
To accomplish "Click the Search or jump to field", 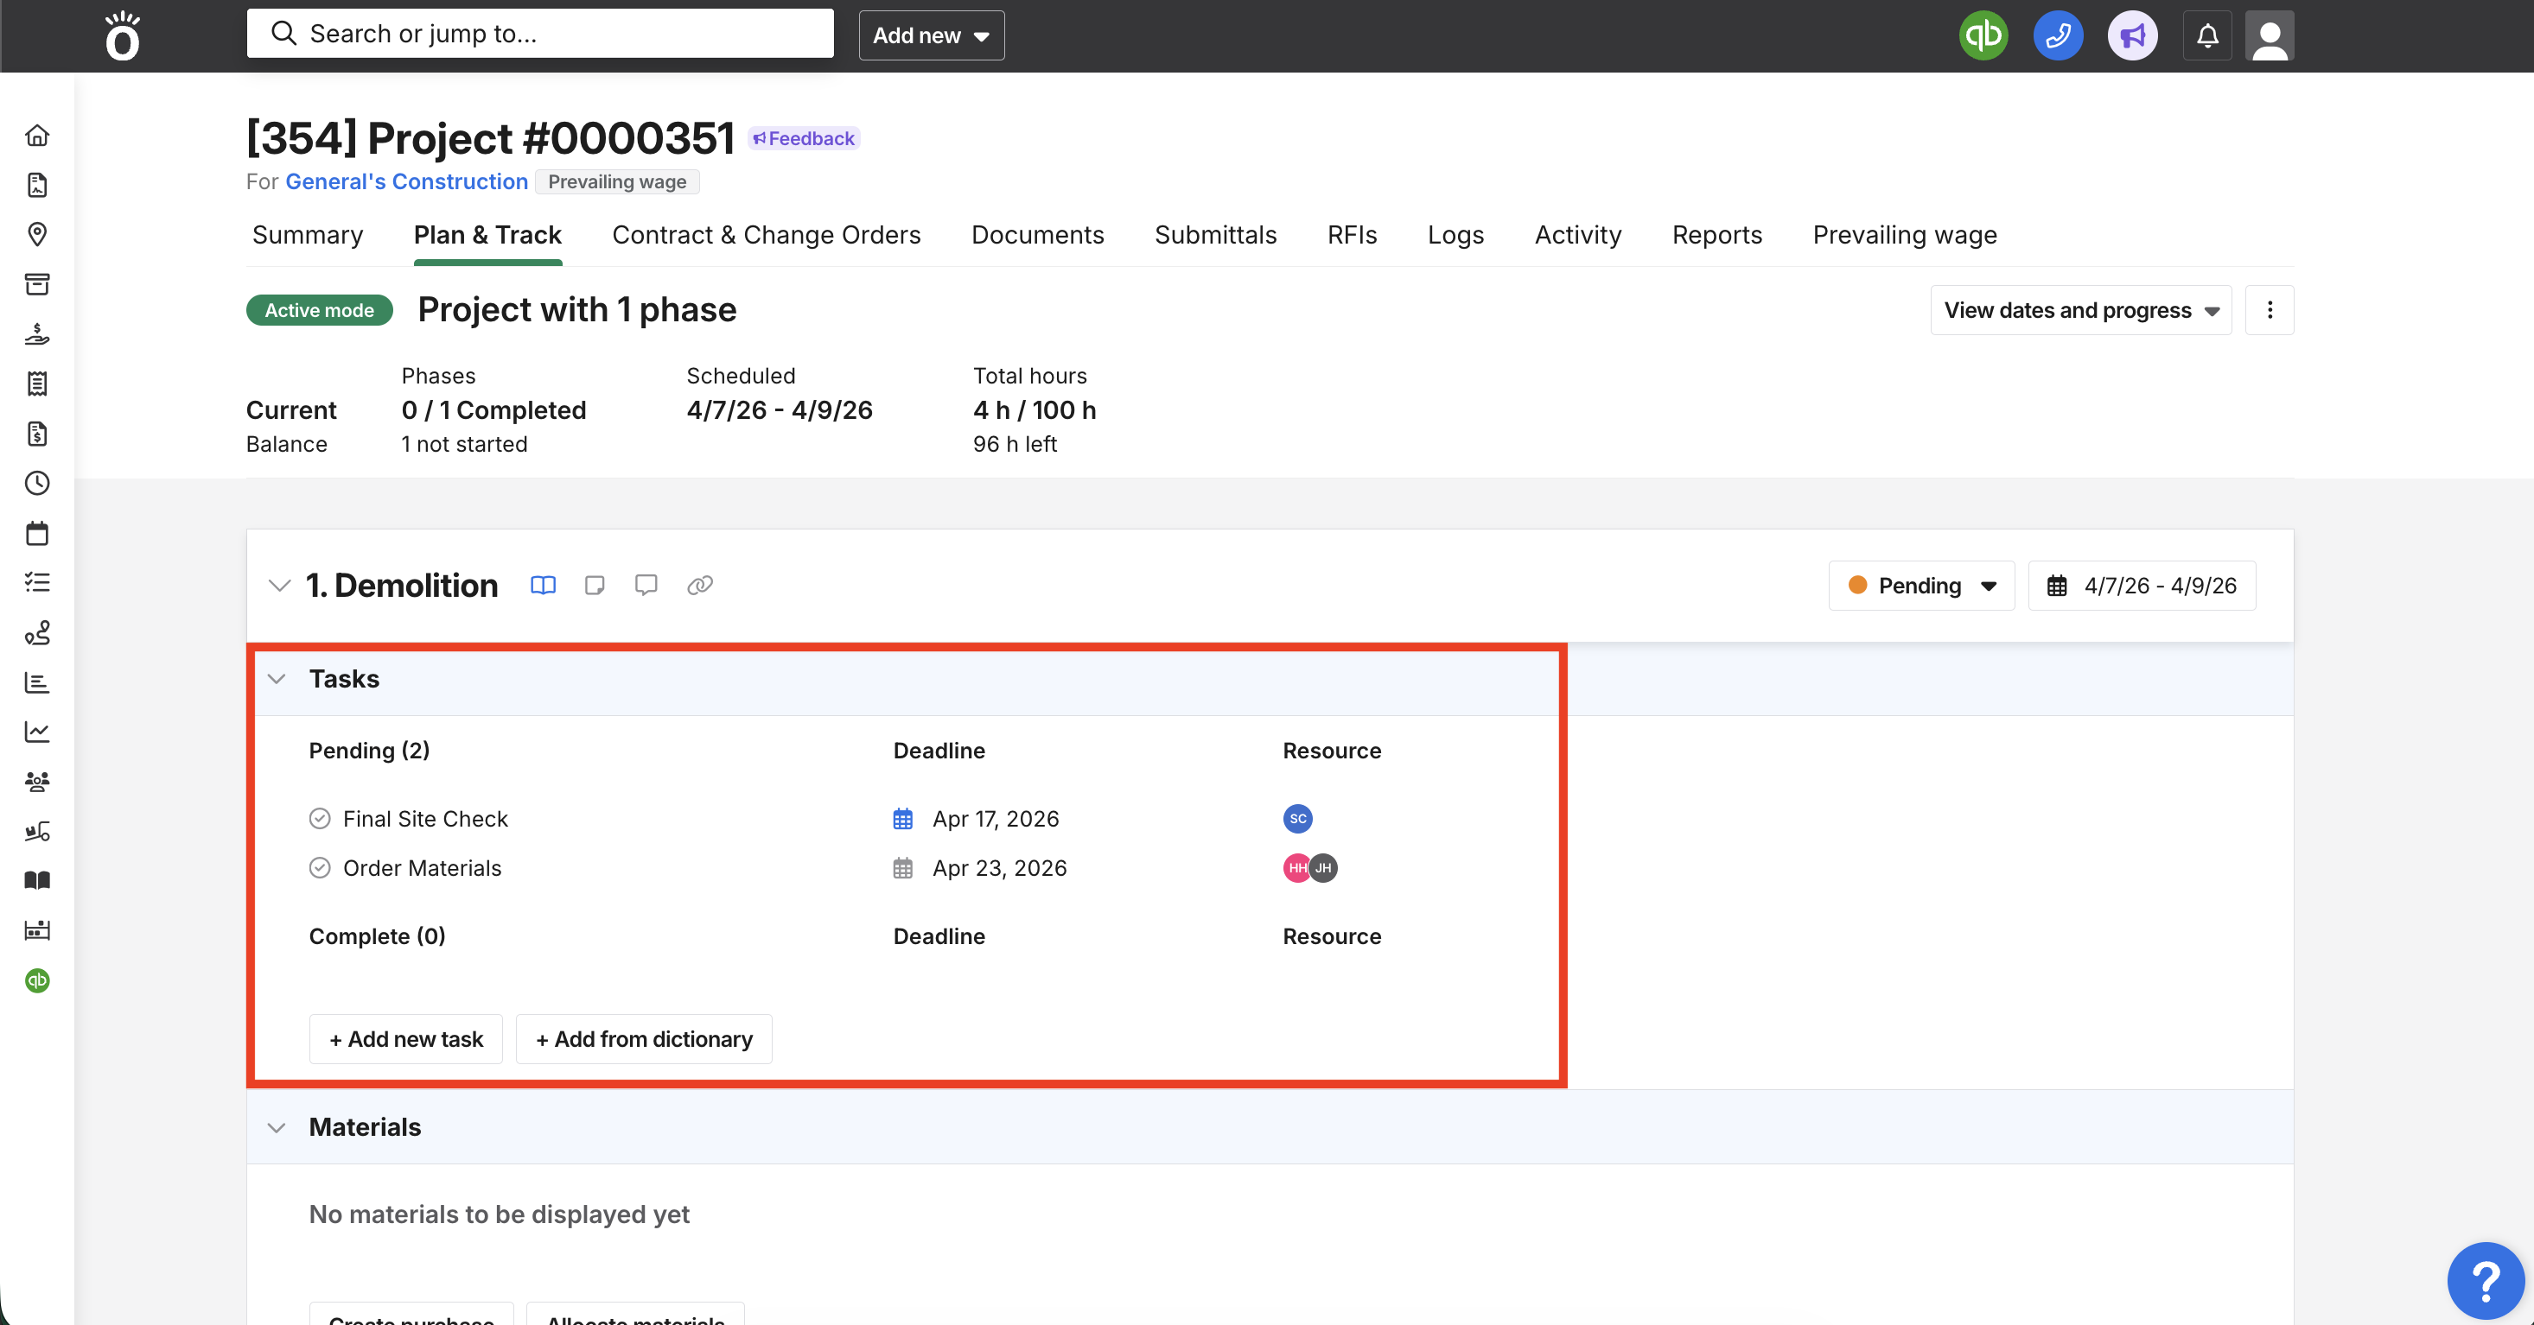I will [541, 34].
